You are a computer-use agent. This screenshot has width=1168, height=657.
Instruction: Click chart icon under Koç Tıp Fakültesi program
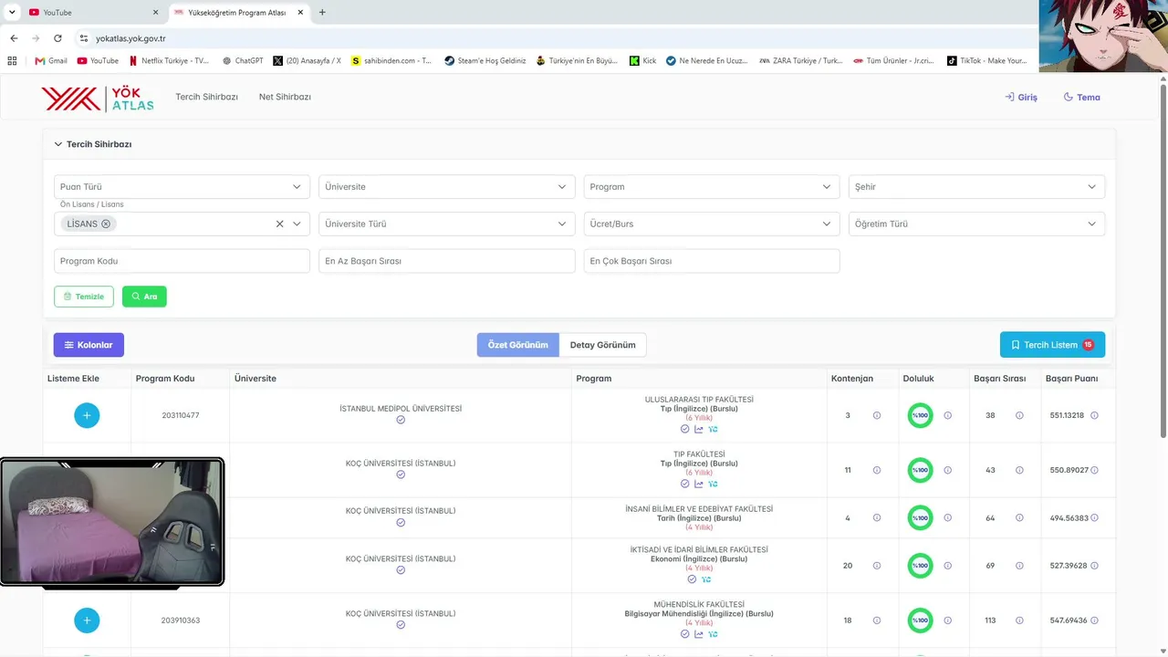tap(699, 484)
